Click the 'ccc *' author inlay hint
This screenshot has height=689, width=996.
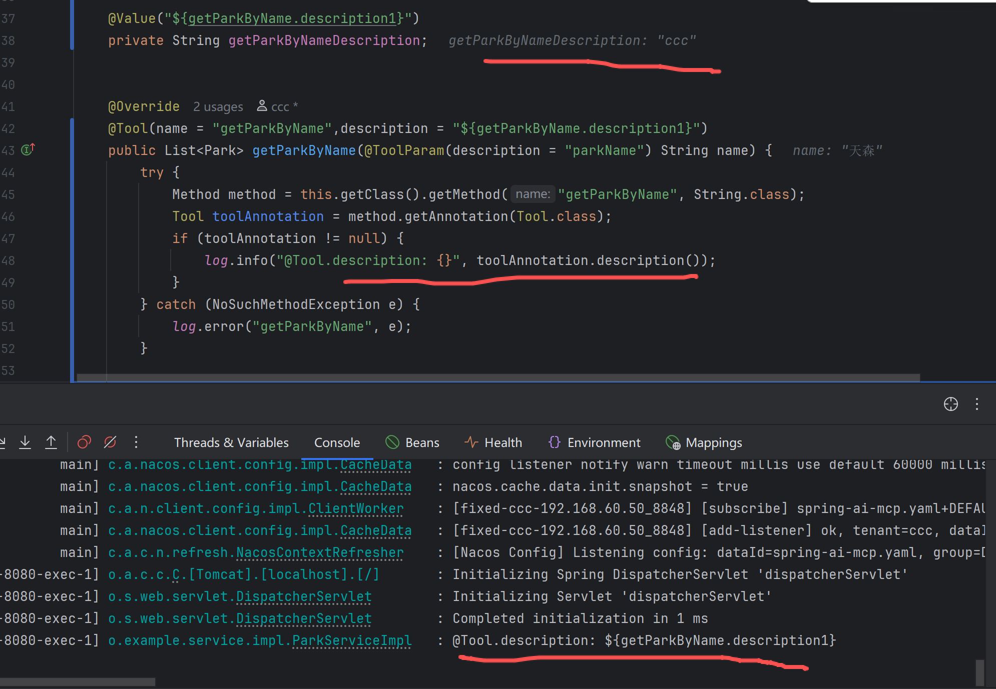click(277, 106)
